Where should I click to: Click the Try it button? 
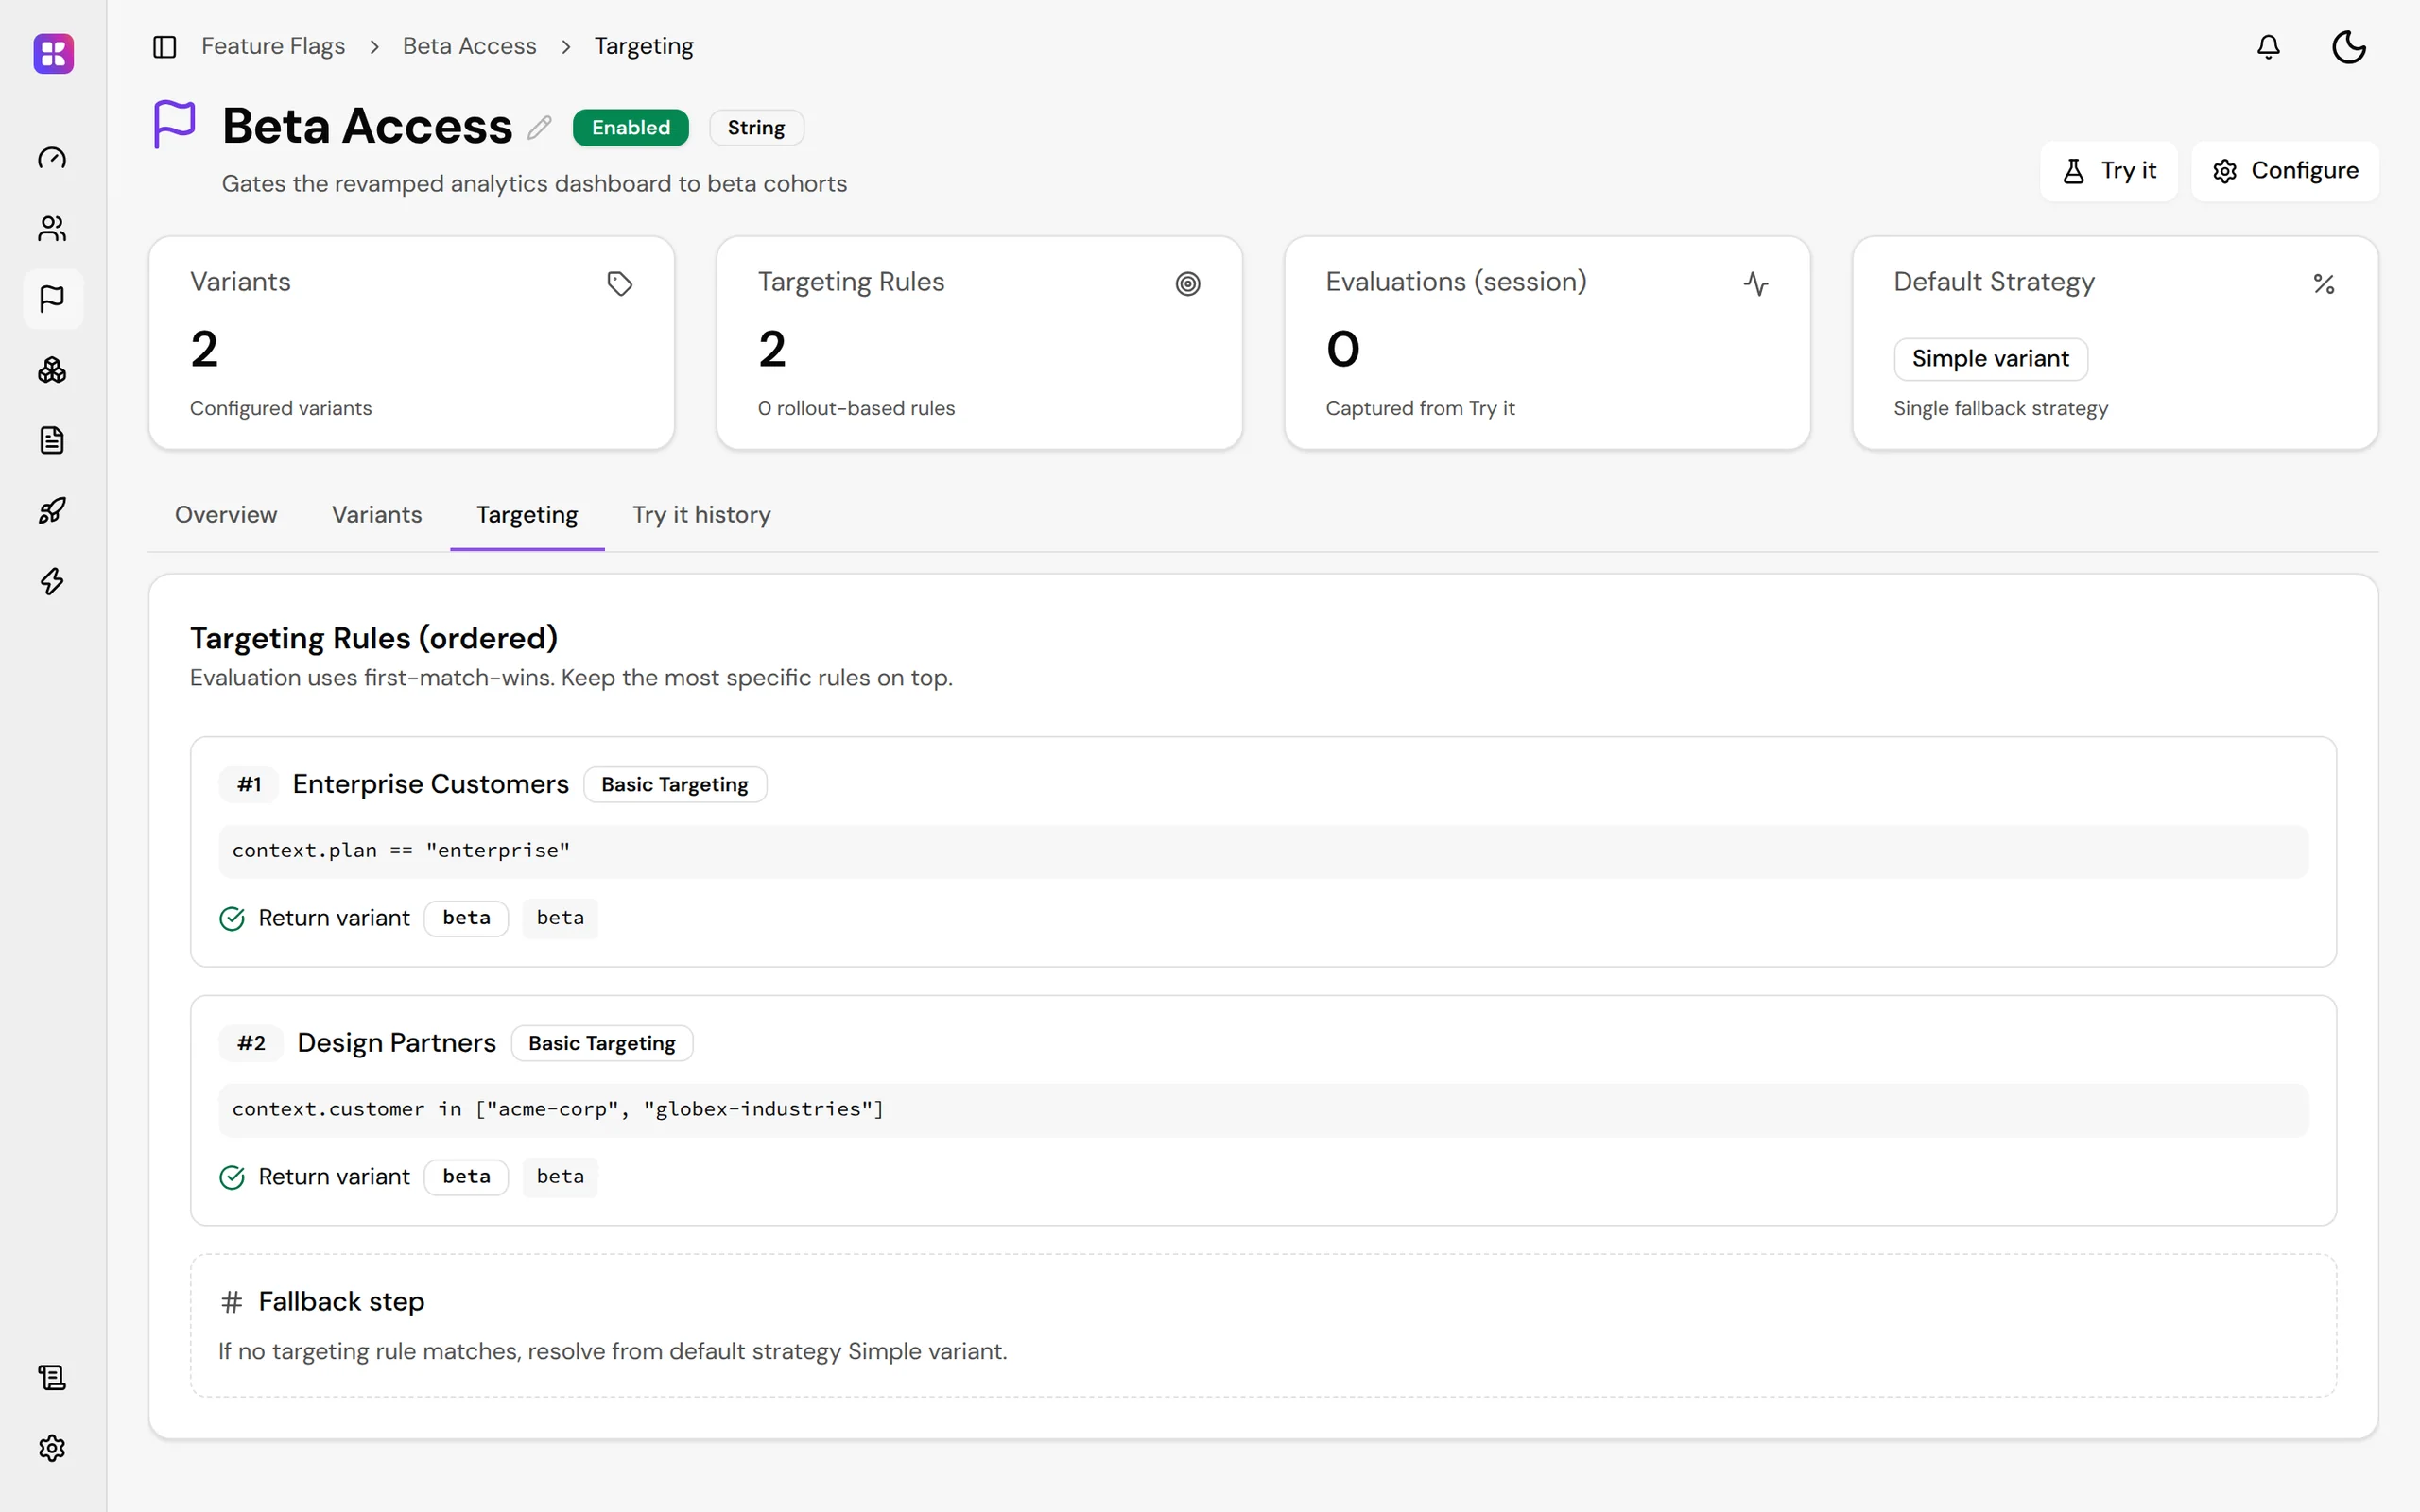point(2109,171)
